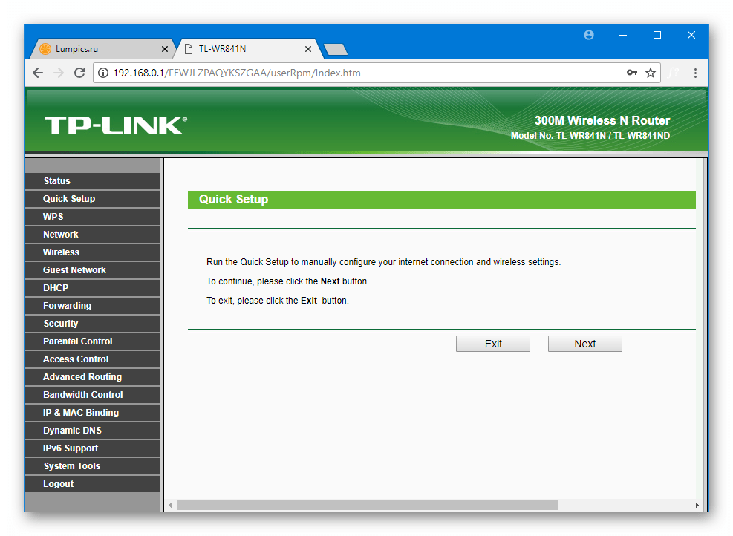Open Bandwidth Control menu
733x536 pixels.
point(92,395)
